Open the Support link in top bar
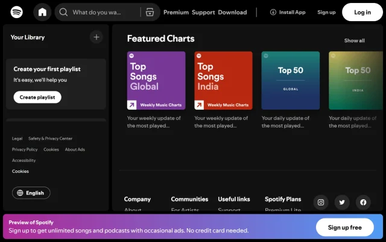Screen dimensions: 386x242 [203, 12]
